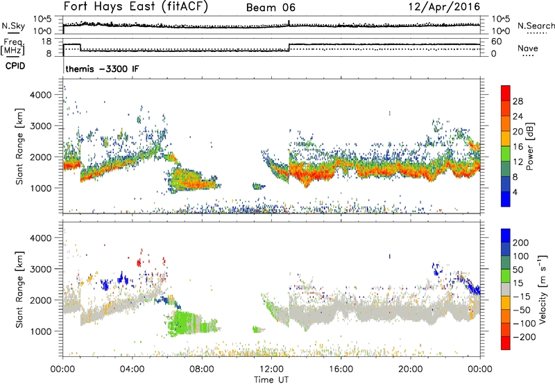Select the 'Freq. [MHz]' axis label

(13, 47)
